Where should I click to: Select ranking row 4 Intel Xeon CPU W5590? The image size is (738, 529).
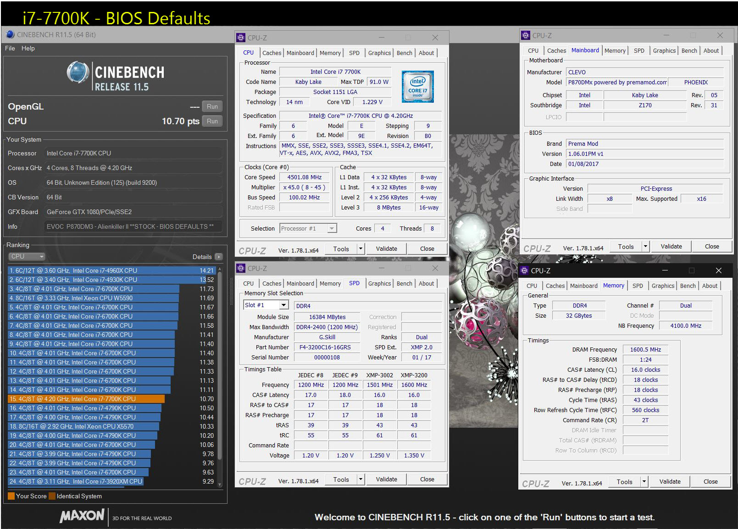[112, 298]
